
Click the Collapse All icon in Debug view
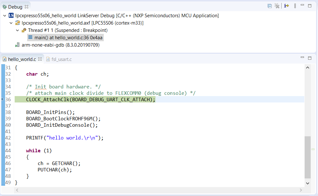tap(270, 6)
